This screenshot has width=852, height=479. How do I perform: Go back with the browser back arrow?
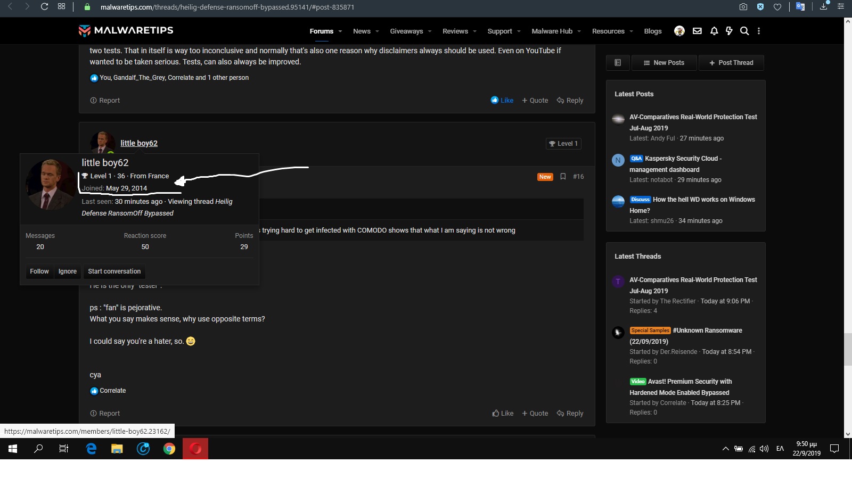(10, 6)
